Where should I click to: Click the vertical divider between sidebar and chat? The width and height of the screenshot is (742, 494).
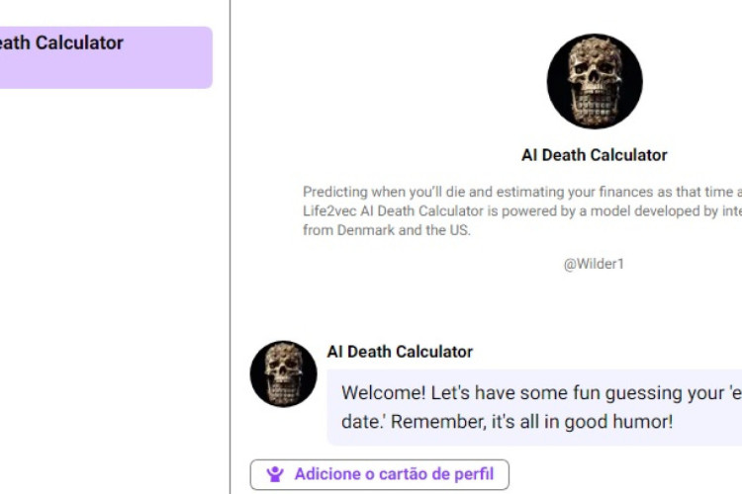pyautogui.click(x=230, y=247)
